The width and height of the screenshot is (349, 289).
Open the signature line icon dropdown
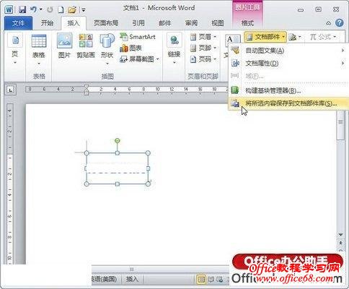(x=294, y=37)
